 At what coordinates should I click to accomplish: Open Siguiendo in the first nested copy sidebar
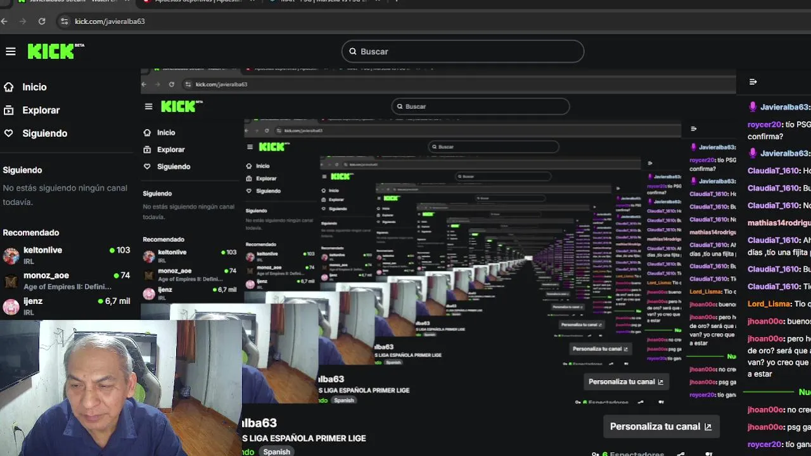click(174, 167)
